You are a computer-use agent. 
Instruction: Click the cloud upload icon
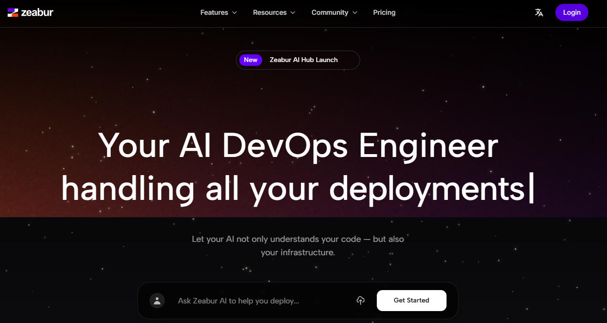[x=361, y=300]
